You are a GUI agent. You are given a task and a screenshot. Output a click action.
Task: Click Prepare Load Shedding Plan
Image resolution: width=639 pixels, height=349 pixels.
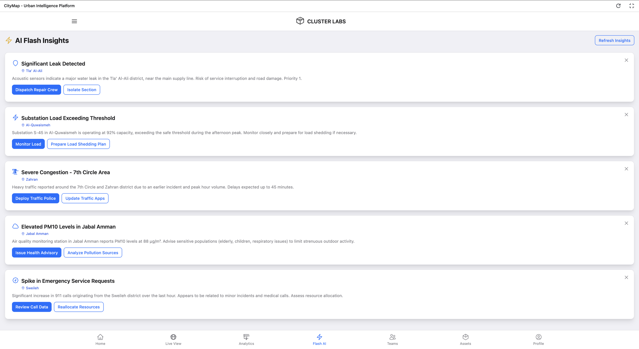(78, 144)
